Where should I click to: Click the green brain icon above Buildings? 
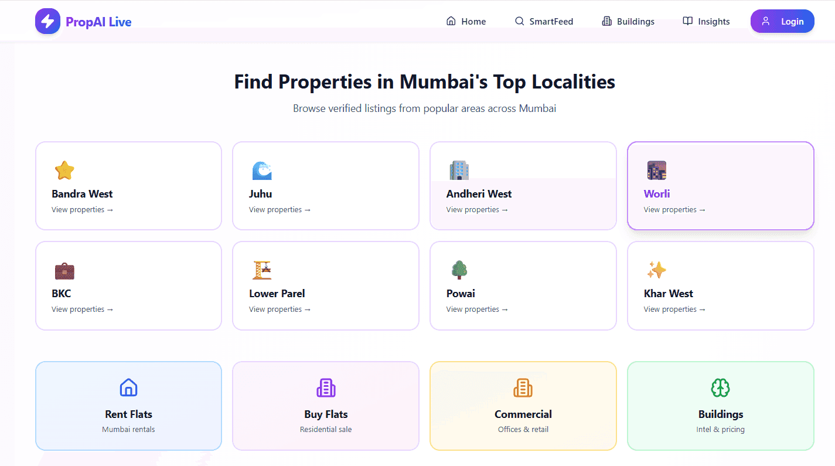[720, 387]
